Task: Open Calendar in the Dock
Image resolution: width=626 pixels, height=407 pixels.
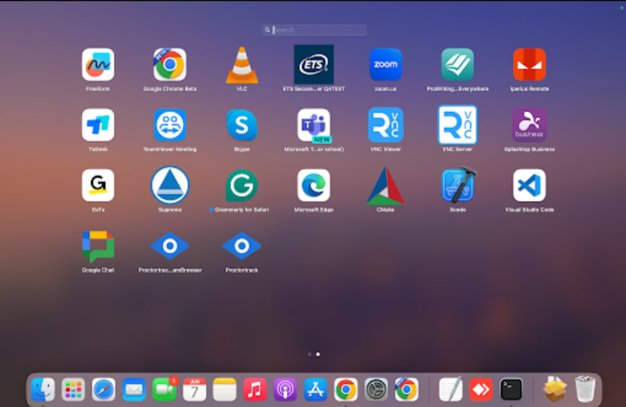Action: [x=195, y=389]
